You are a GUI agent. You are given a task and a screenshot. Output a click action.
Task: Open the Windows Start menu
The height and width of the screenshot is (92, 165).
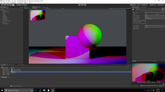click(x=2, y=90)
